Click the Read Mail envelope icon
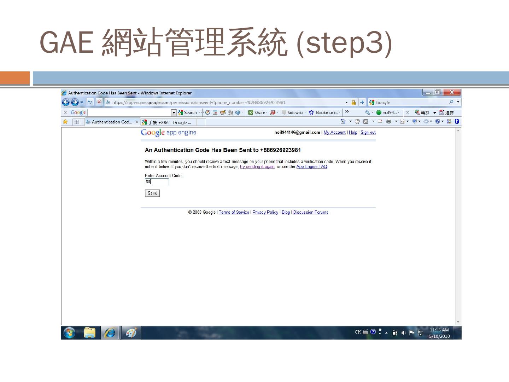Image resolution: width=509 pixels, height=382 pixels. (380, 121)
